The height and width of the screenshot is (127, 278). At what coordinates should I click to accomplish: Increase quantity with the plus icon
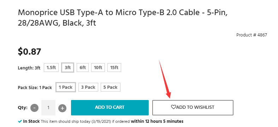point(62,108)
